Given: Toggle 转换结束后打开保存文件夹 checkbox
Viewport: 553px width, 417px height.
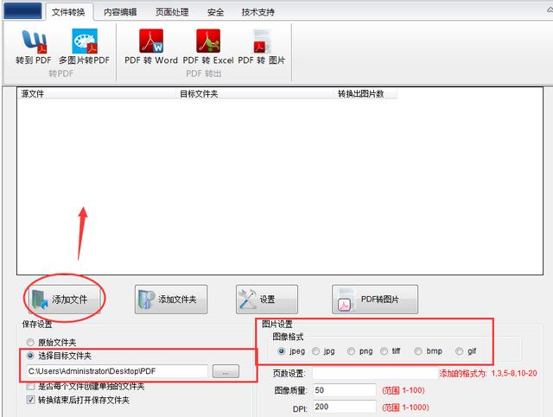Looking at the screenshot, I should 31,400.
